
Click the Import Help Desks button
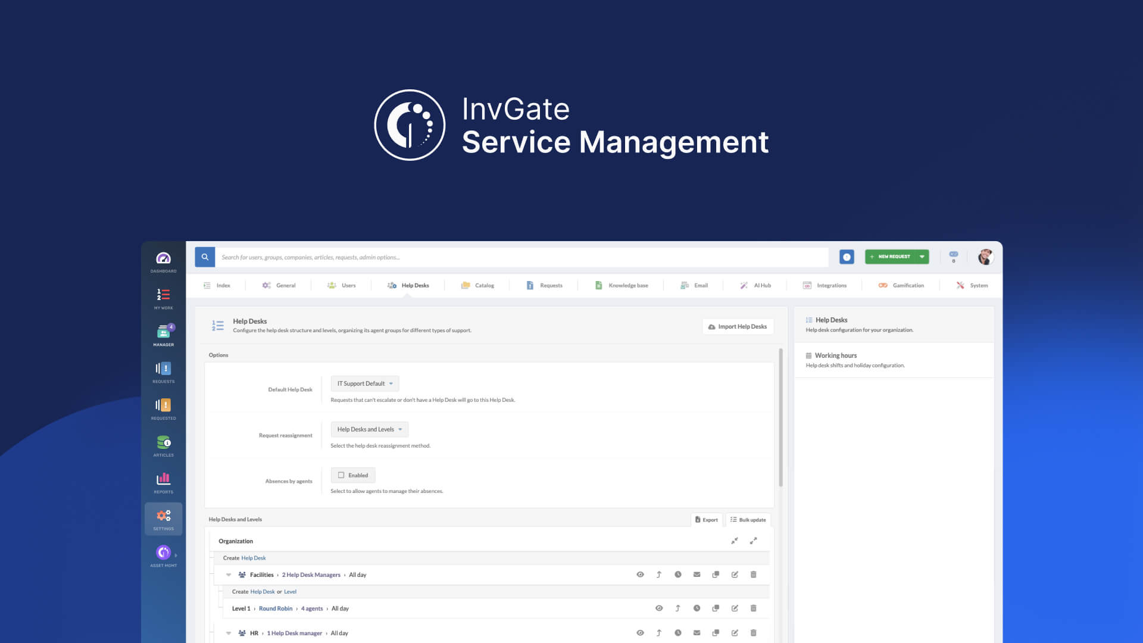pyautogui.click(x=738, y=326)
